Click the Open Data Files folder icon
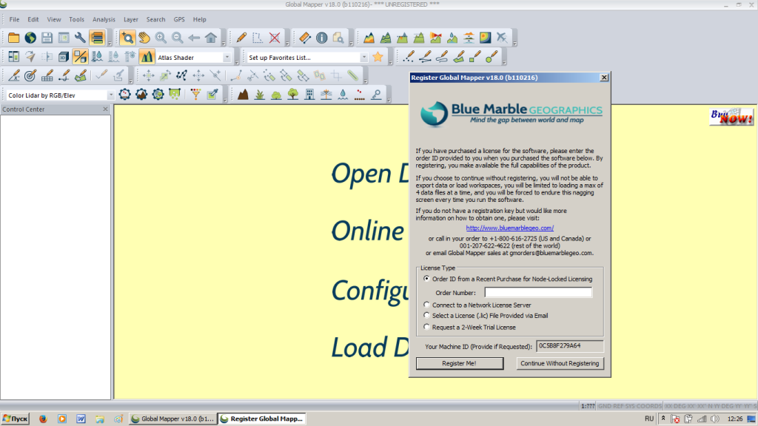 13,38
